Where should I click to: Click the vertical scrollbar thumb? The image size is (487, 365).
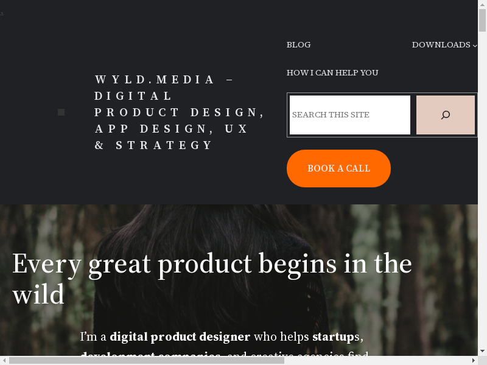point(482,21)
